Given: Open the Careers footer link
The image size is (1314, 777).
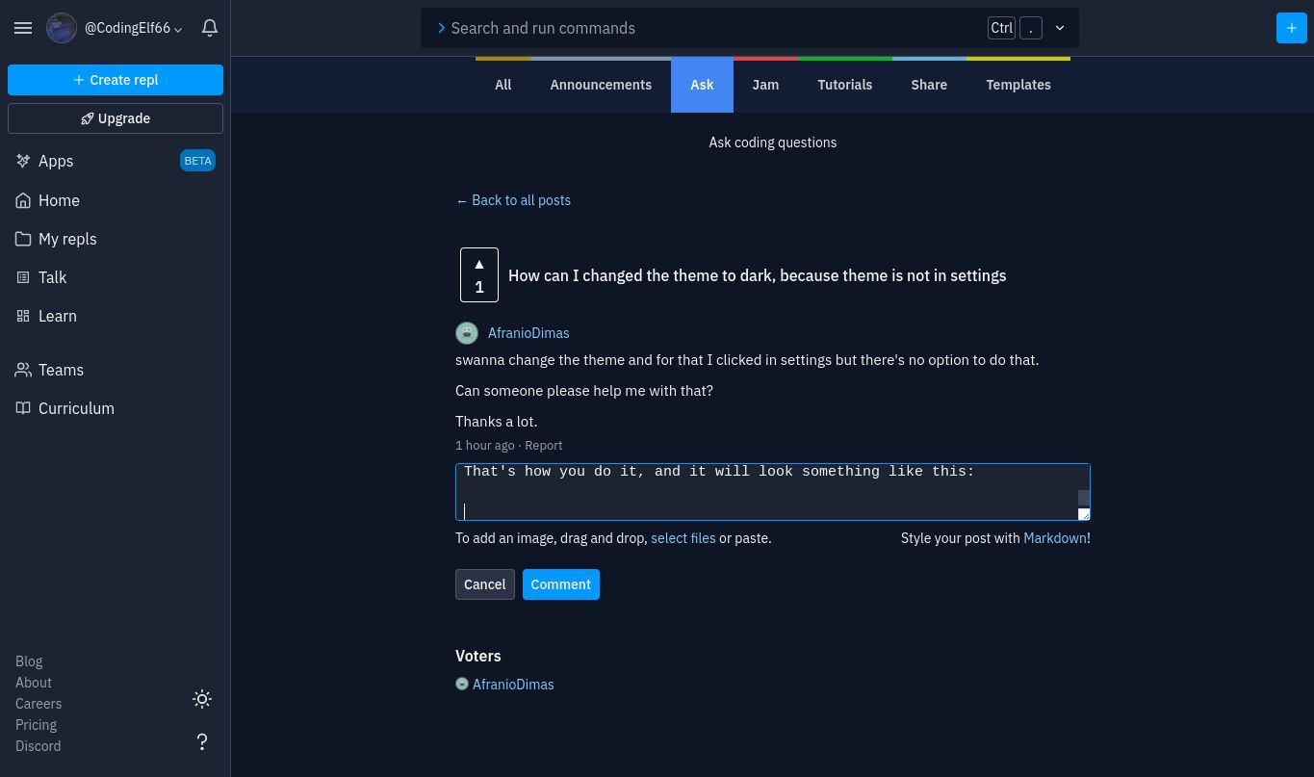Looking at the screenshot, I should 39,704.
